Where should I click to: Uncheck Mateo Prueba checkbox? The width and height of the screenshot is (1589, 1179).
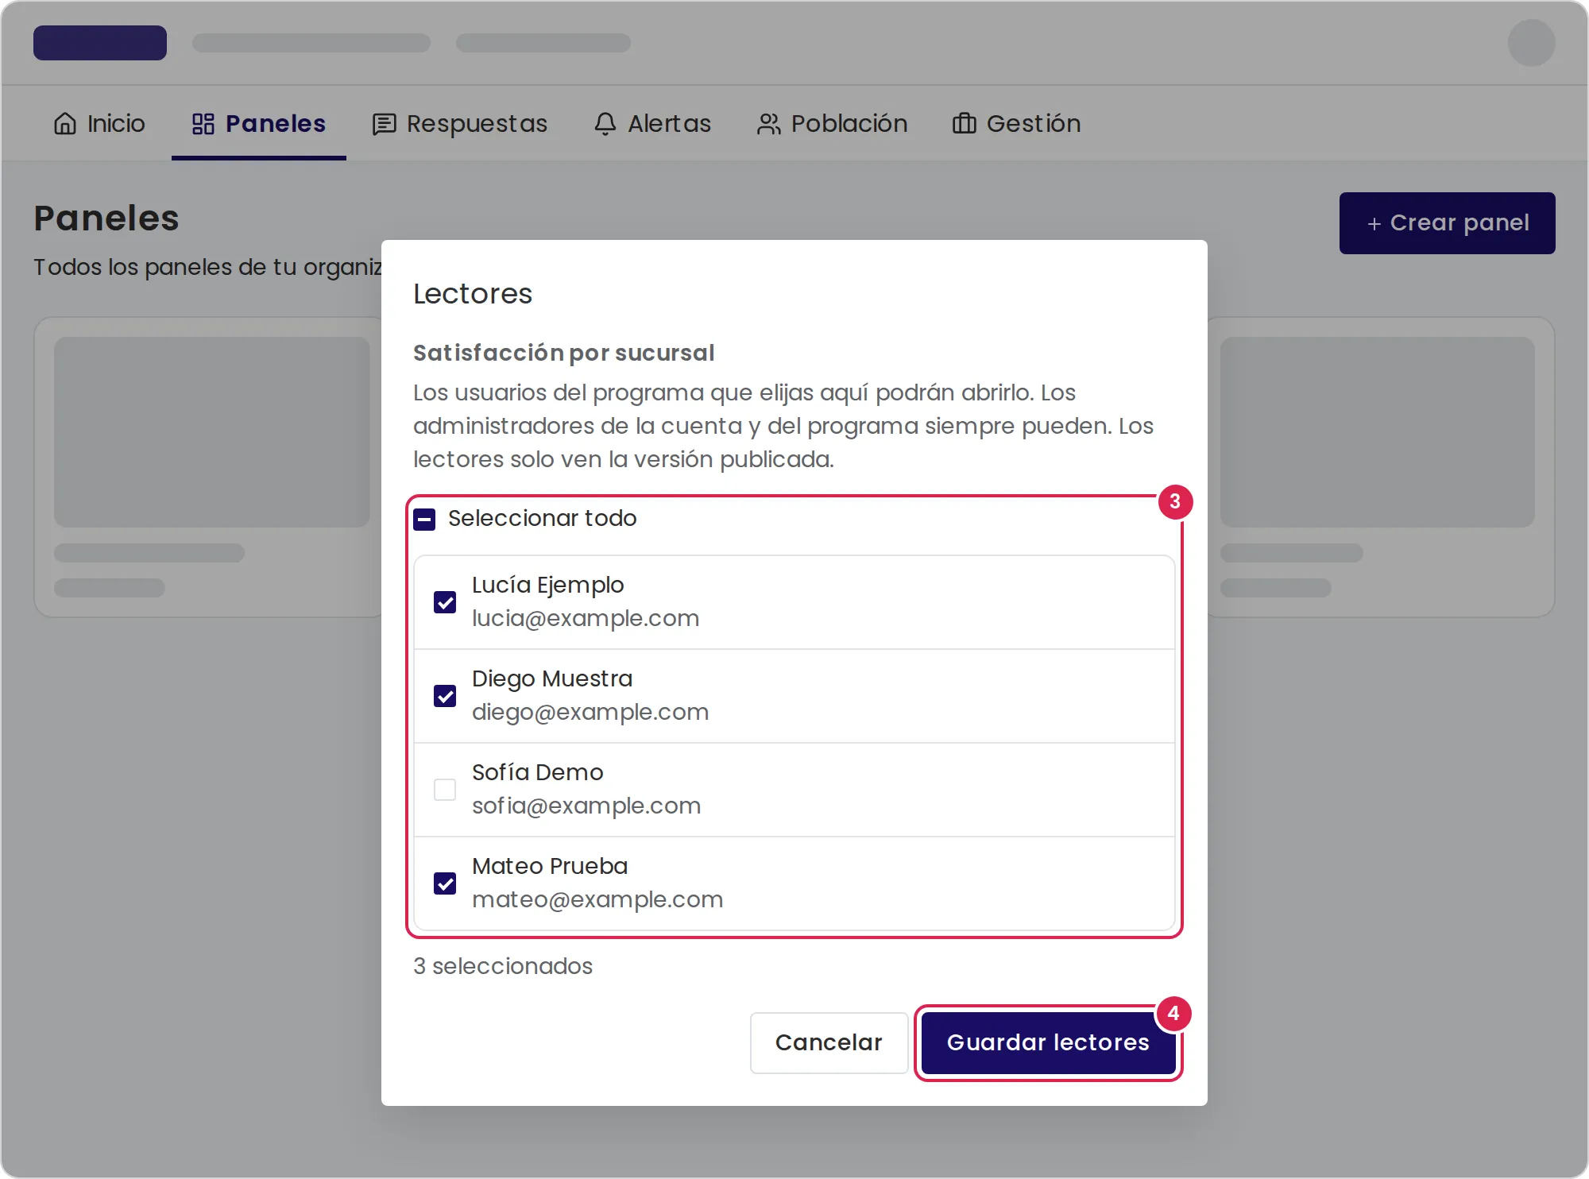(x=445, y=883)
